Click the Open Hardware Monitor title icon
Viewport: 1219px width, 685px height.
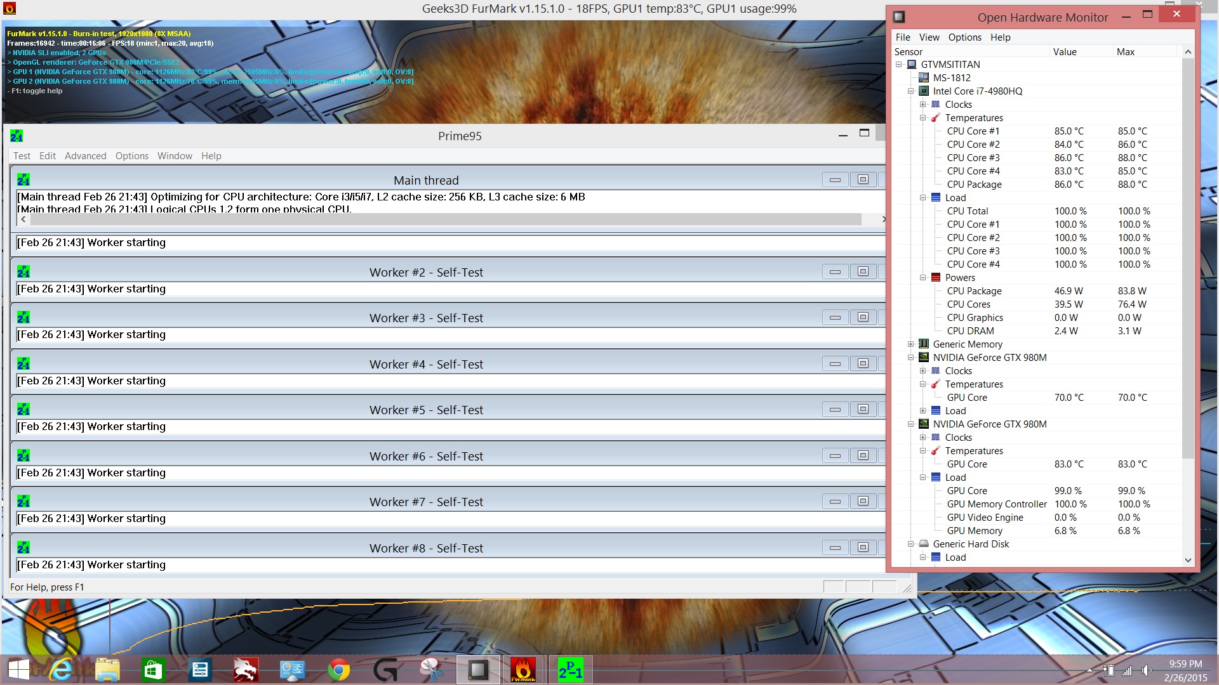899,17
